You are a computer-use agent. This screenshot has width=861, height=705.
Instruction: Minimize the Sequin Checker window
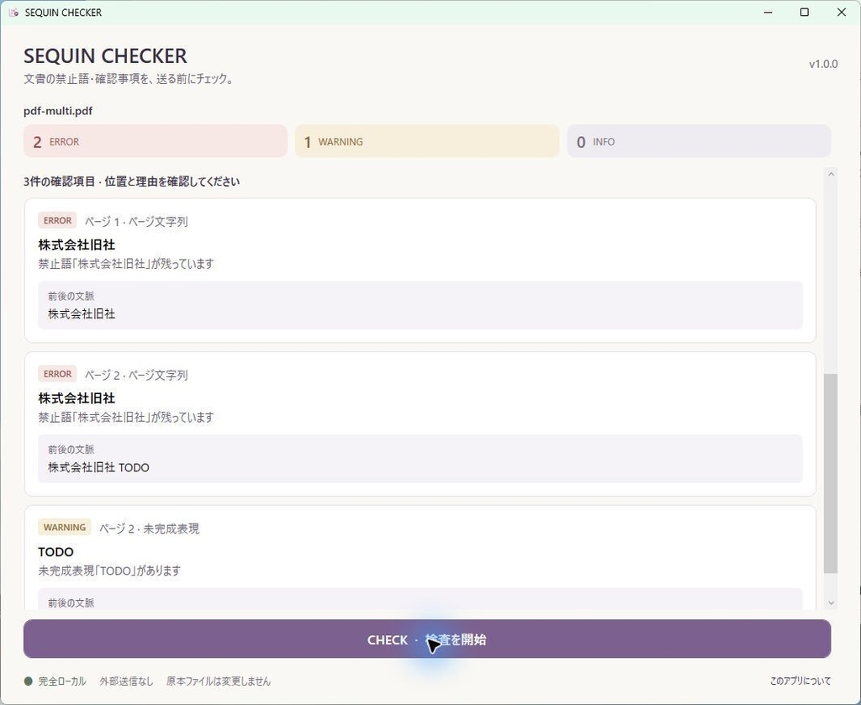[769, 12]
